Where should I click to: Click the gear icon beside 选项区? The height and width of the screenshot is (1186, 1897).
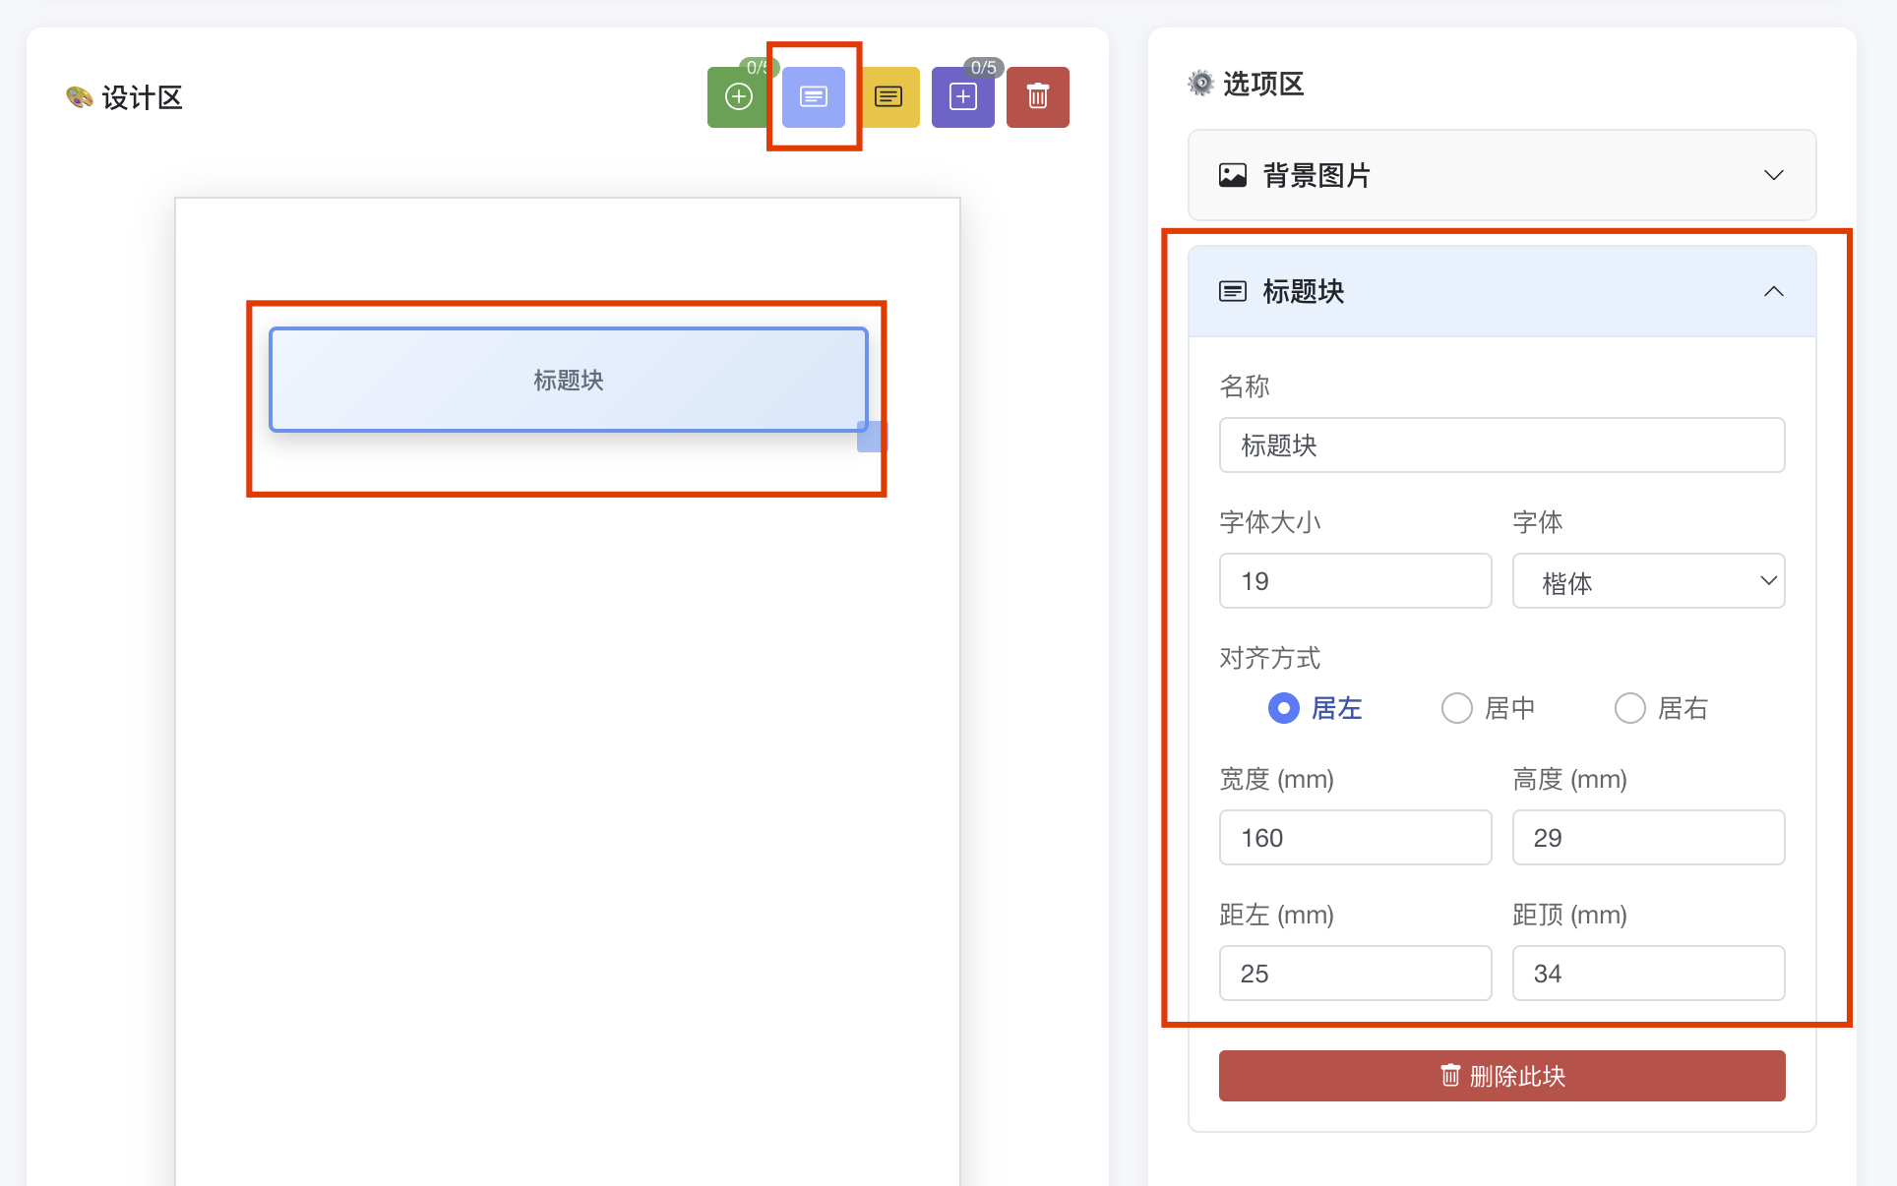pos(1201,84)
